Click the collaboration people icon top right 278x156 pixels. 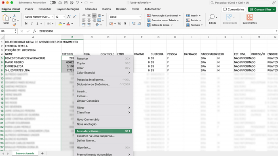(274, 3)
